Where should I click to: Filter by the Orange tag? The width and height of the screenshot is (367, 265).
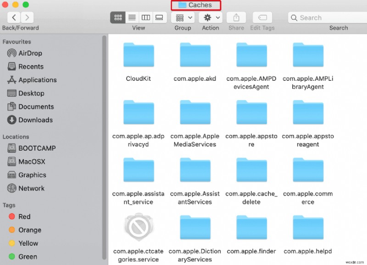(25, 230)
